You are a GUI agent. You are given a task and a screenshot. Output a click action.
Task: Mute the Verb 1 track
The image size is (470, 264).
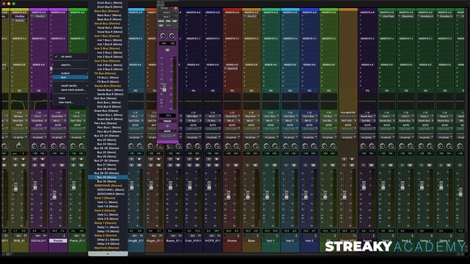pyautogui.click(x=391, y=165)
